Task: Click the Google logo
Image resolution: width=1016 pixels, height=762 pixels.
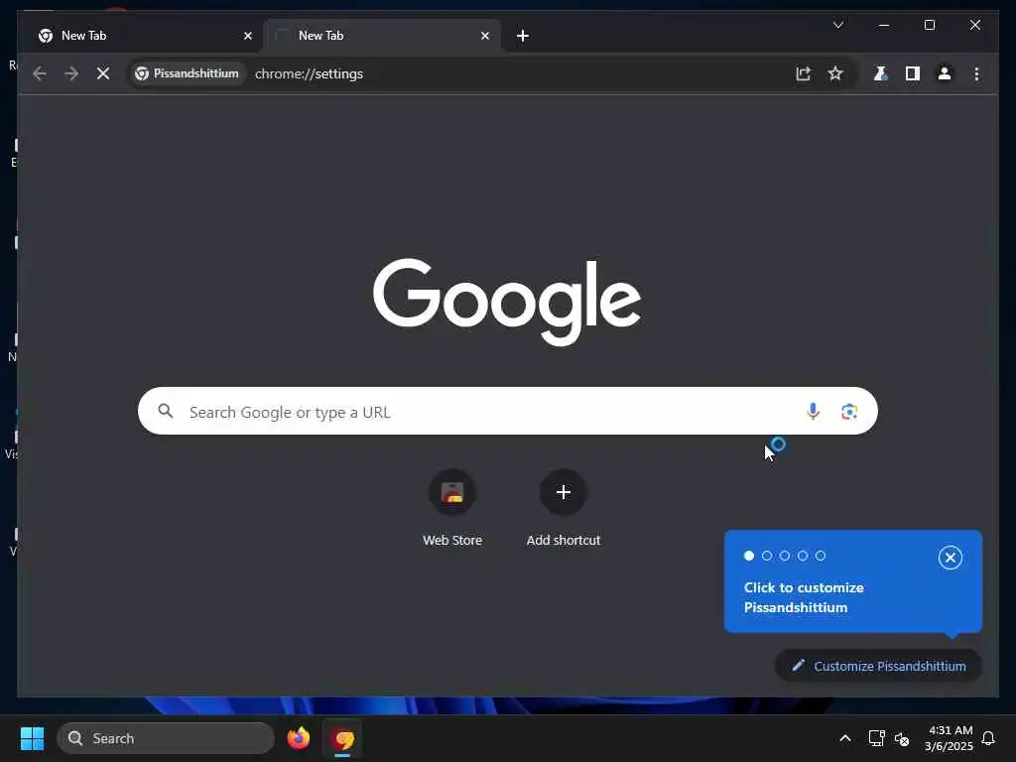Action: coord(507,302)
